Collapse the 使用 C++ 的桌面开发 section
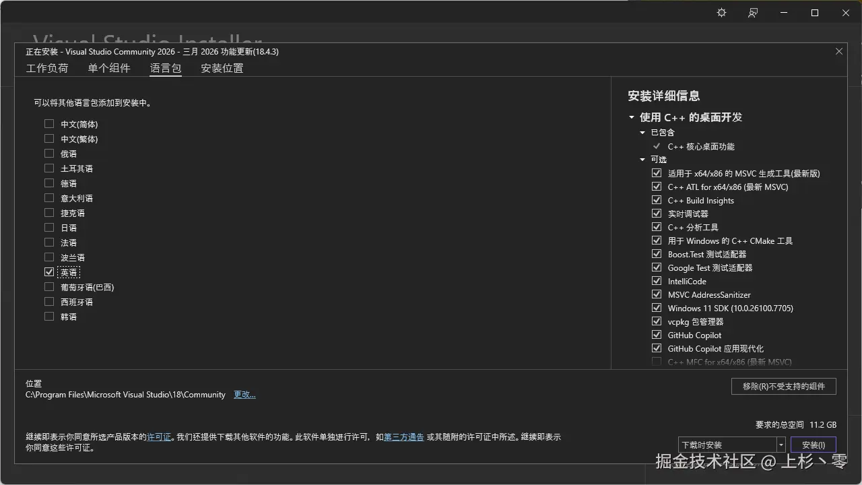The height and width of the screenshot is (485, 862). (632, 117)
